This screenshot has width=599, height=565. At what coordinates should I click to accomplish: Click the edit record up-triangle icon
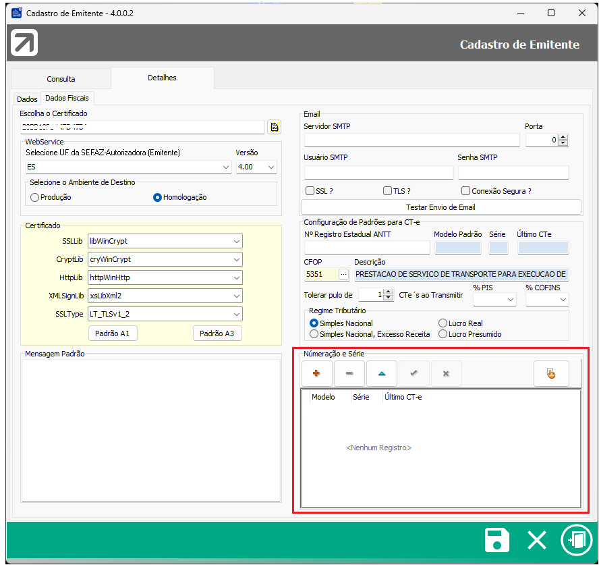pyautogui.click(x=381, y=373)
